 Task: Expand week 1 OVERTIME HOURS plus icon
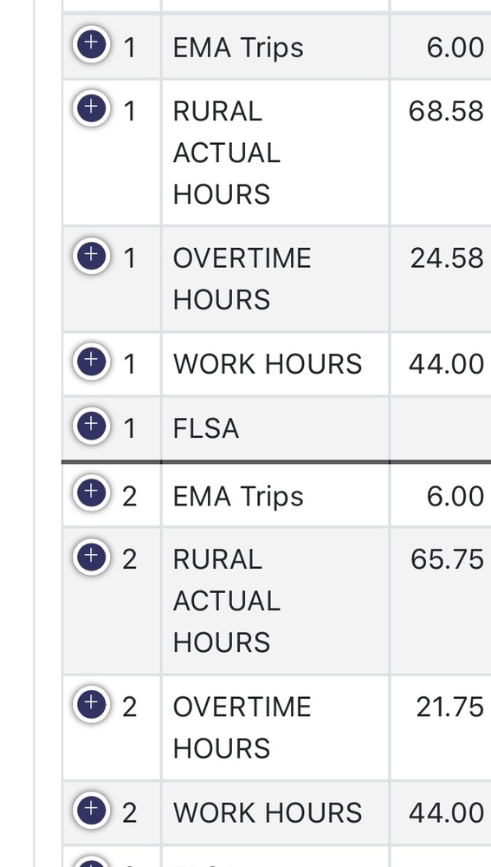pos(91,256)
